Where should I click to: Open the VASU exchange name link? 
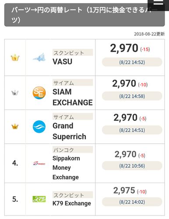[x=62, y=62]
